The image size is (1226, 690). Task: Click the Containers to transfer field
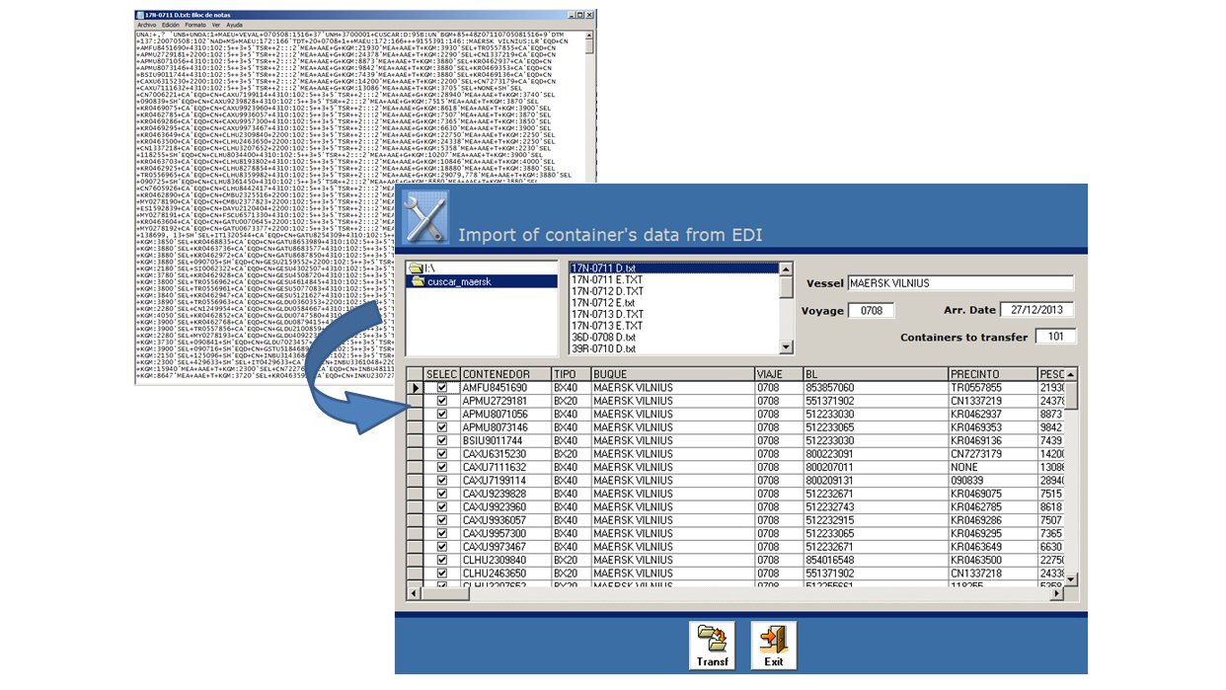pos(1055,337)
